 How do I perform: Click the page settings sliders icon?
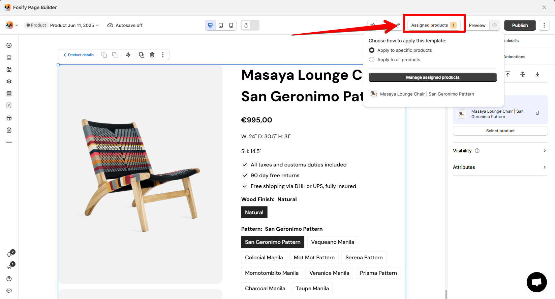pos(373,25)
